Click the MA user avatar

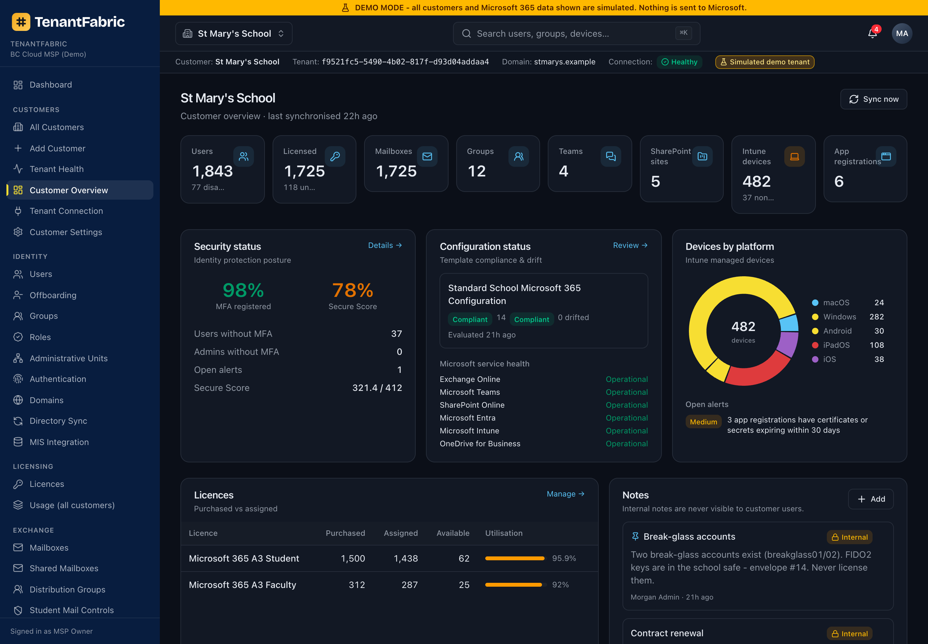pyautogui.click(x=902, y=33)
